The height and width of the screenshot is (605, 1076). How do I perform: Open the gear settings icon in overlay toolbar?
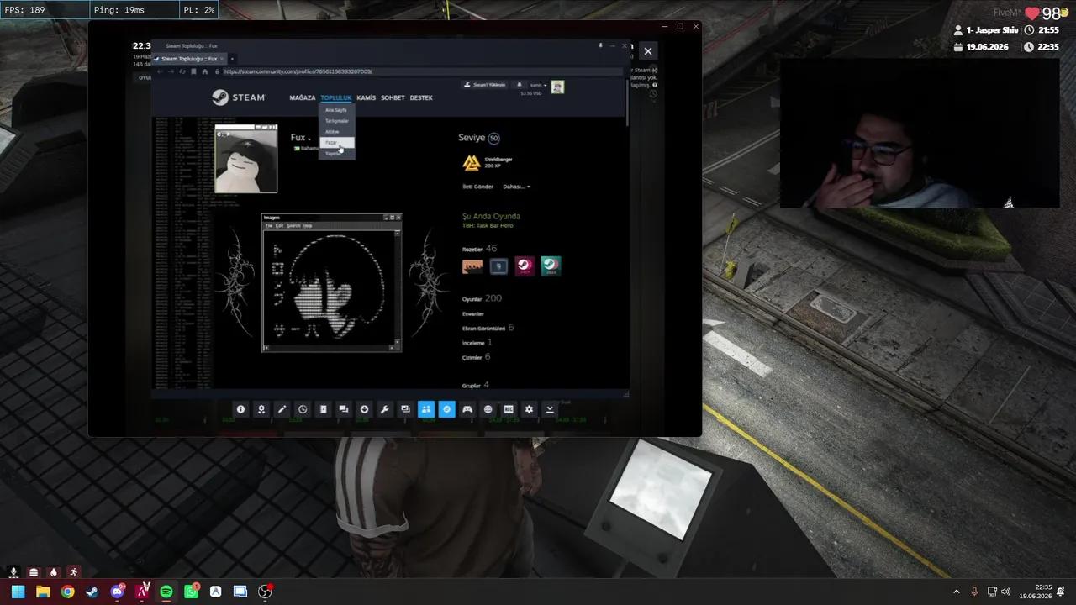[529, 409]
